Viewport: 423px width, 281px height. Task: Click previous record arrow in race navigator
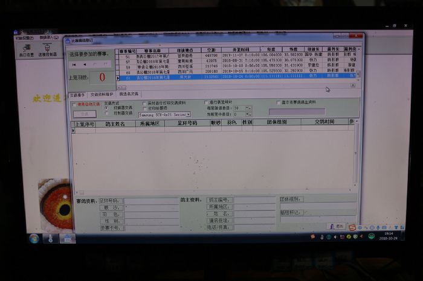coord(85,64)
